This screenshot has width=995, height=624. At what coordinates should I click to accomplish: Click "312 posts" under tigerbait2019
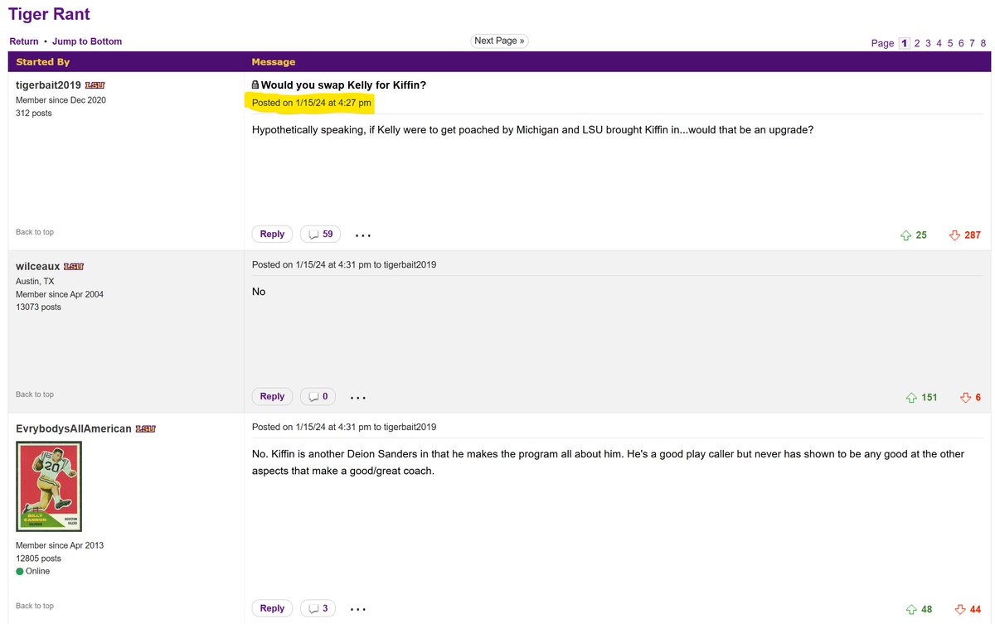(33, 113)
